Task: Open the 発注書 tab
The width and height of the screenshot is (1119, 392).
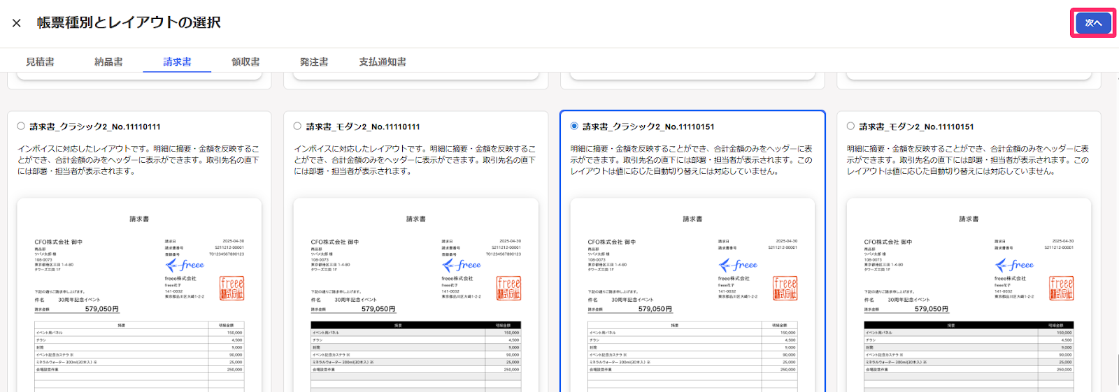Action: pos(314,61)
